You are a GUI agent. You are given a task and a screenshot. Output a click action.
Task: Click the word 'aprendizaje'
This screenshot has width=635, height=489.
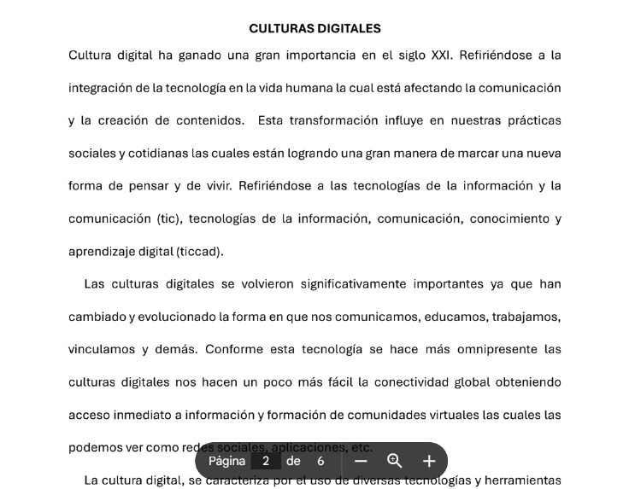pos(101,252)
